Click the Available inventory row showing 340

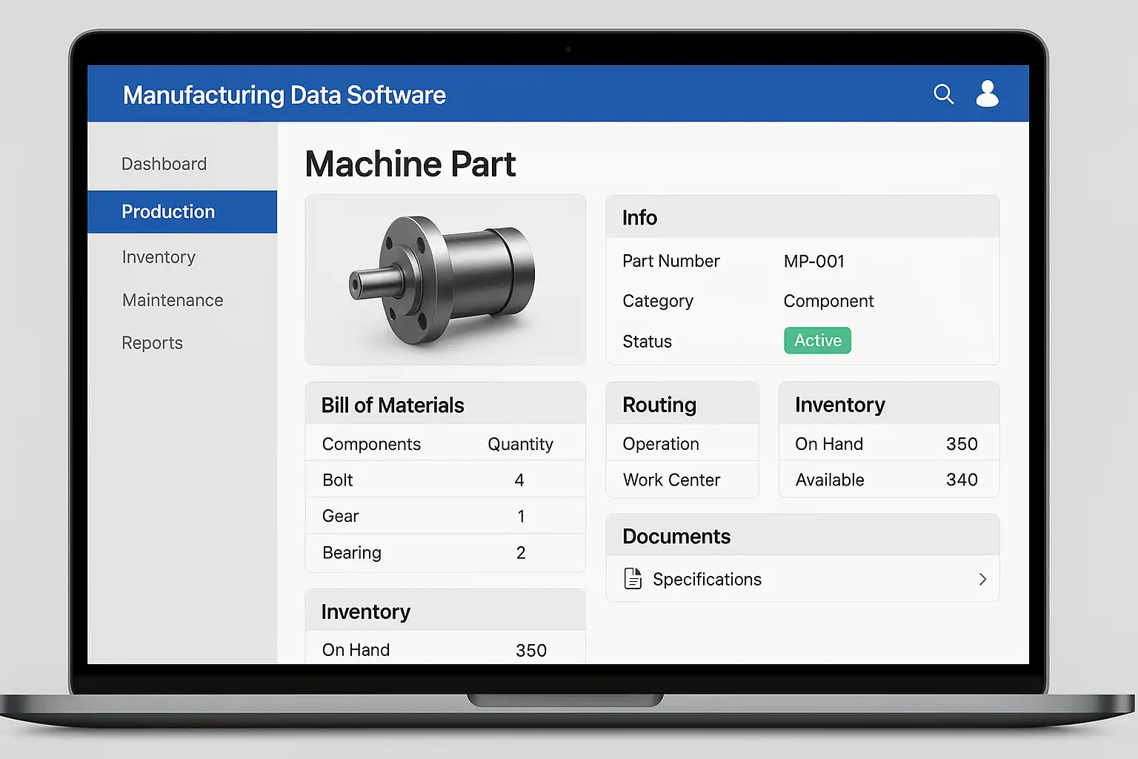point(888,480)
